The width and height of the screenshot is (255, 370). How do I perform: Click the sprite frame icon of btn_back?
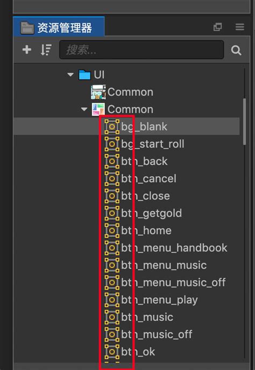pos(112,161)
